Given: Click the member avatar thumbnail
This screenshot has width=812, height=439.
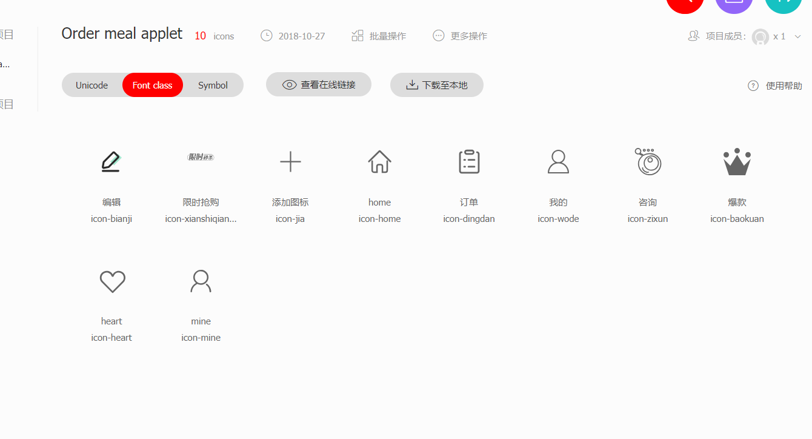Looking at the screenshot, I should [x=760, y=37].
